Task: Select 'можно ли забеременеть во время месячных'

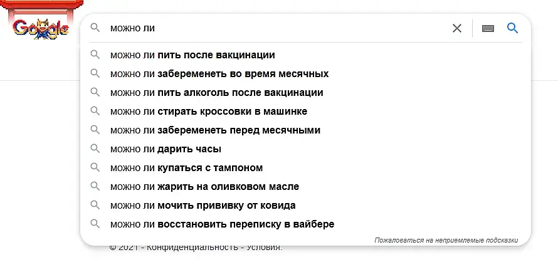Action: (x=219, y=74)
